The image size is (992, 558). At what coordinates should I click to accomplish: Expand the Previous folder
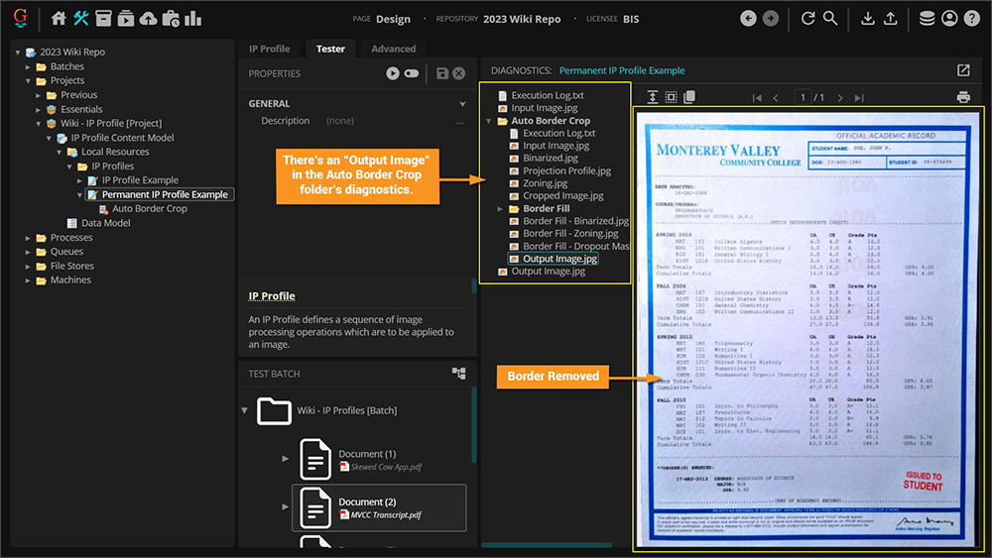(x=38, y=95)
